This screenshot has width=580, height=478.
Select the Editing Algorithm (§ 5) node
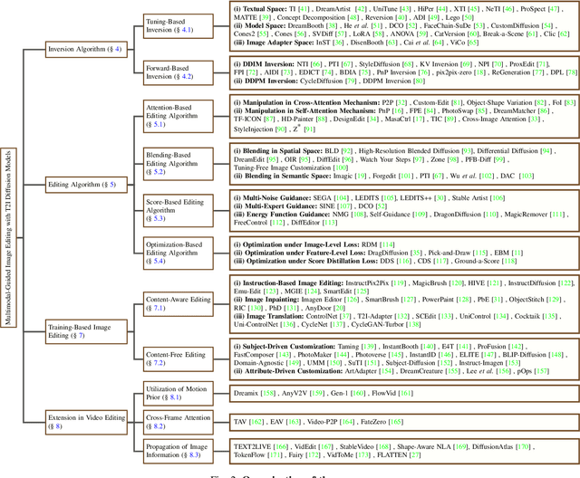tap(86, 185)
